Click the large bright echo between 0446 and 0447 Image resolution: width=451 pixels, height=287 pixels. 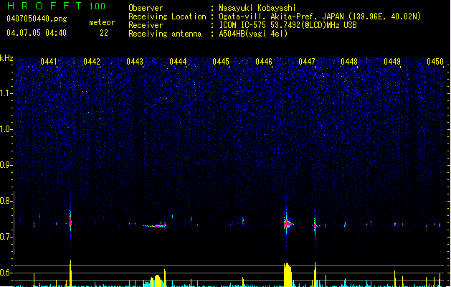(x=288, y=223)
